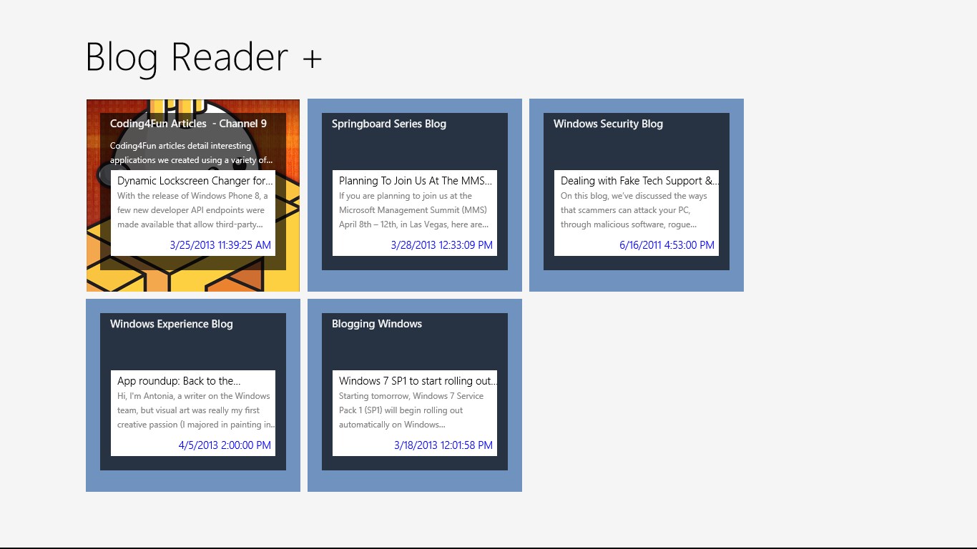Image resolution: width=977 pixels, height=549 pixels.
Task: Open post 'App roundup: Back to the...'
Action: tap(179, 381)
